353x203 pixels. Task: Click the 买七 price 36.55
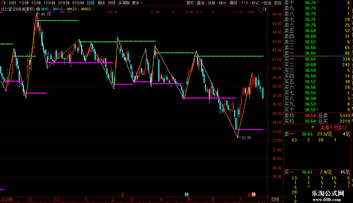point(310,93)
